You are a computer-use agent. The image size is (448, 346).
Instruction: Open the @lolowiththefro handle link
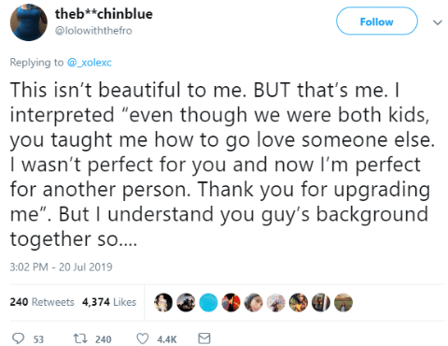[93, 31]
